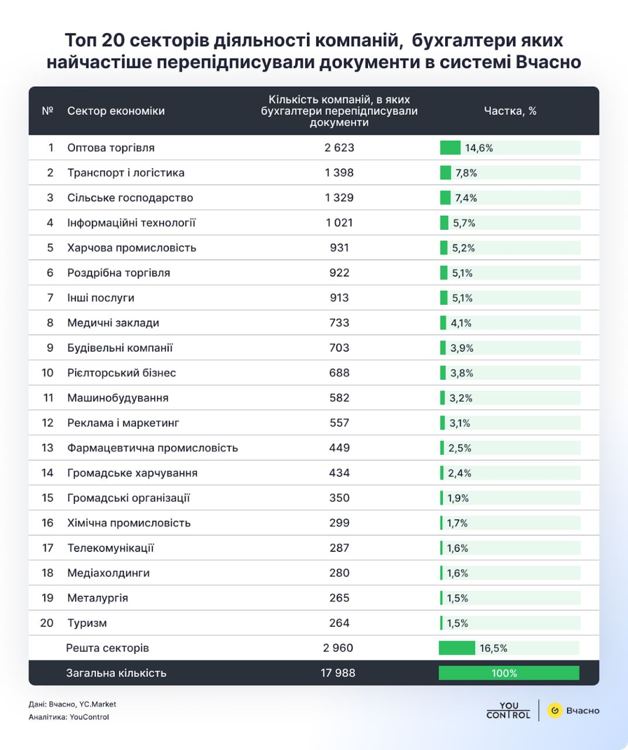Click the 14,6% green share bar

click(x=450, y=148)
